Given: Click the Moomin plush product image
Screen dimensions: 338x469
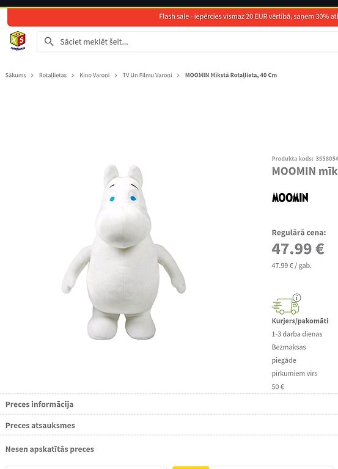Looking at the screenshot, I should coord(123,252).
